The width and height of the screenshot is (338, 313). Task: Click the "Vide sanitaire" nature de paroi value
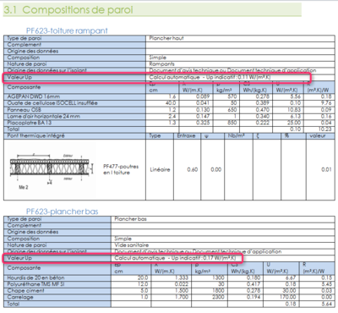132,245
